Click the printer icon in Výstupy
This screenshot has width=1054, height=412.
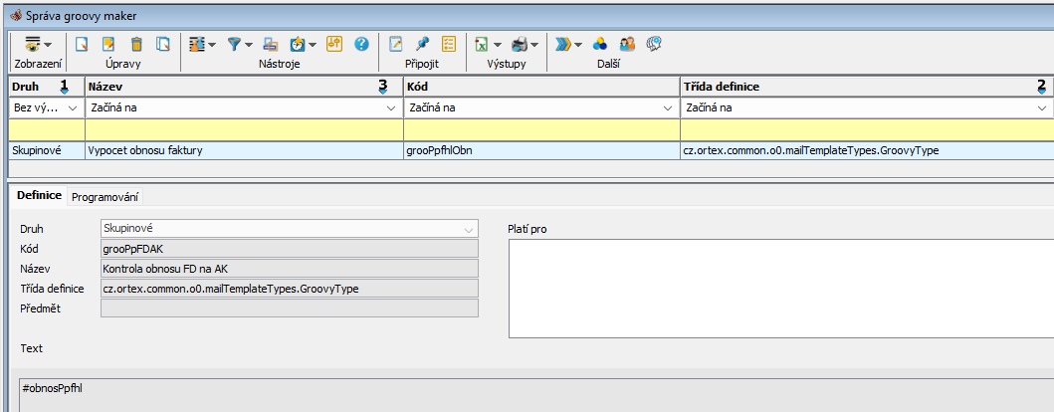[x=519, y=44]
